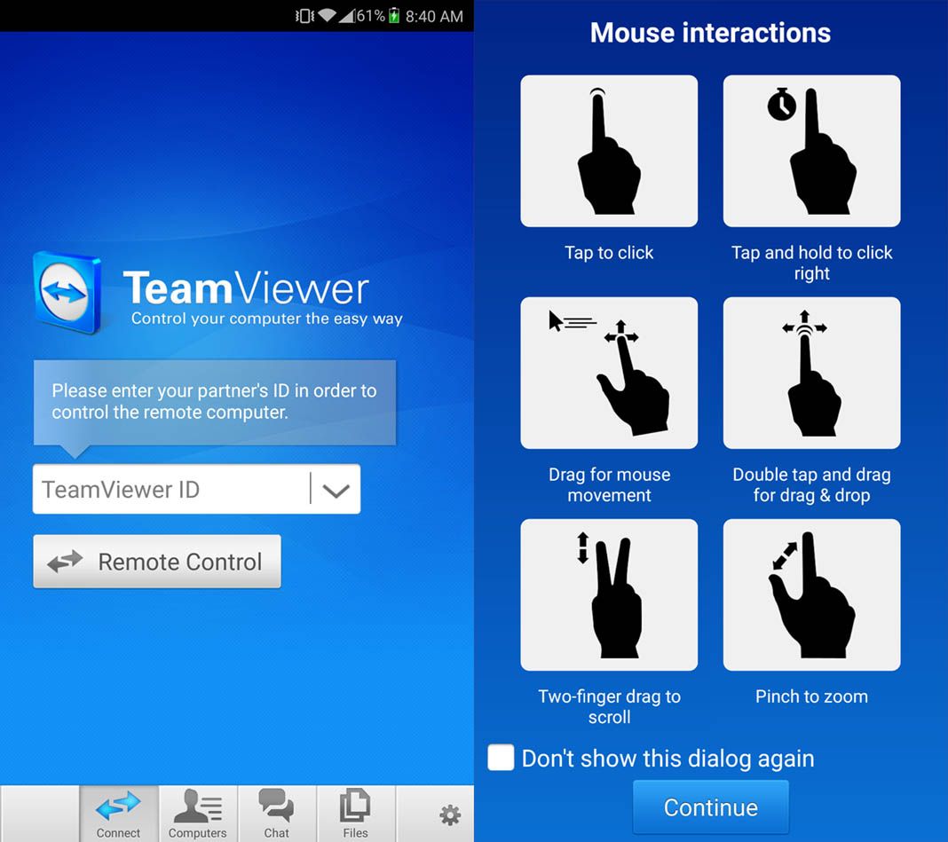Screen dimensions: 948x842
Task: Select the Two-finger drag scroll tile
Action: click(609, 594)
